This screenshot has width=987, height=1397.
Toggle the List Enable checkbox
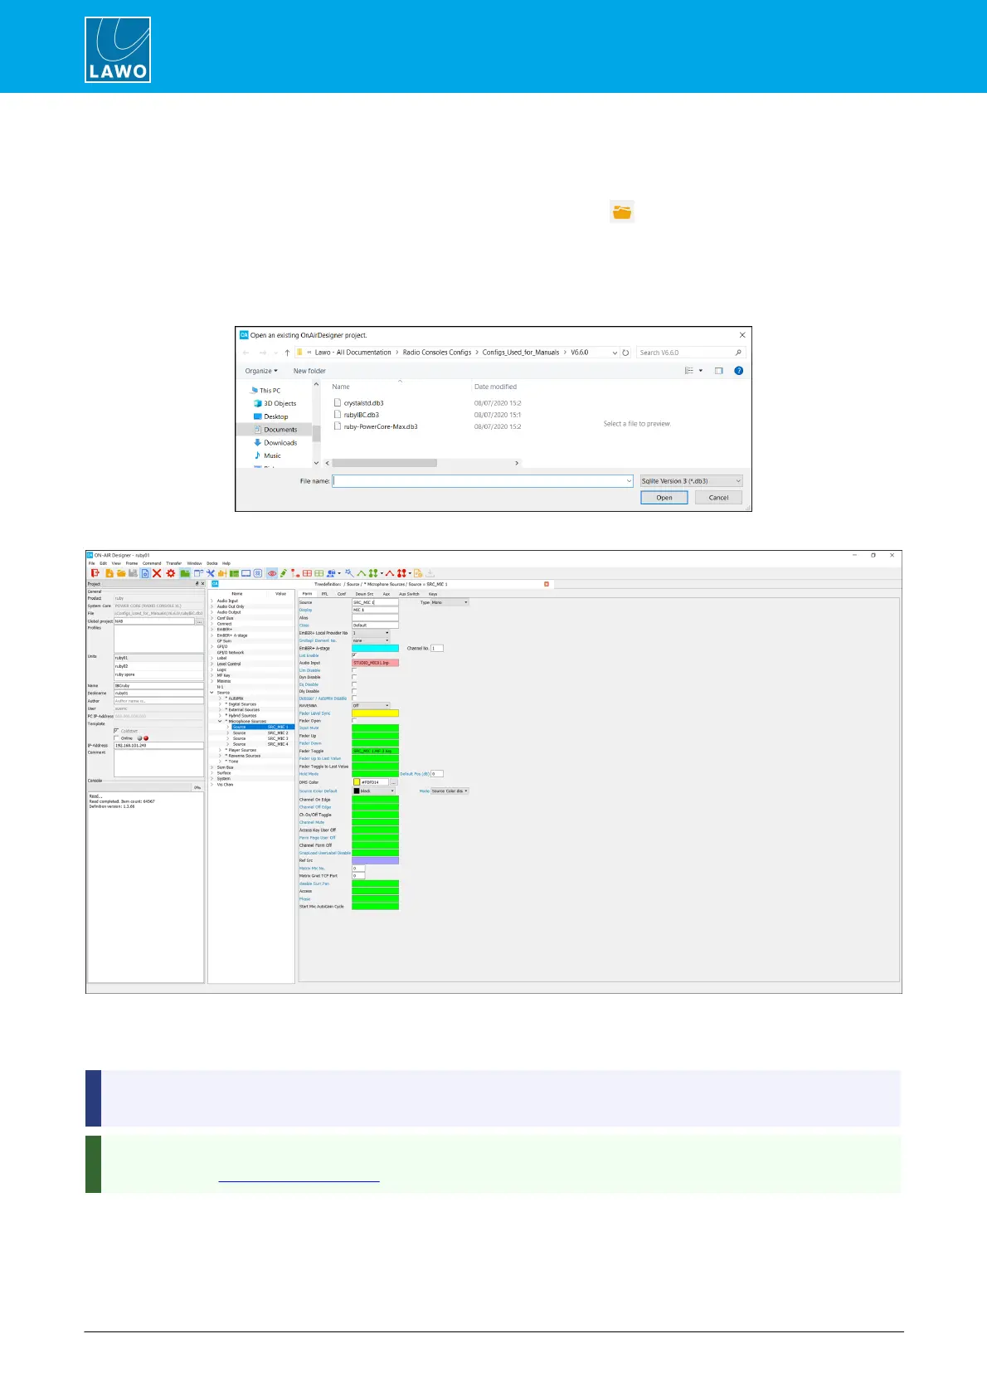point(354,655)
